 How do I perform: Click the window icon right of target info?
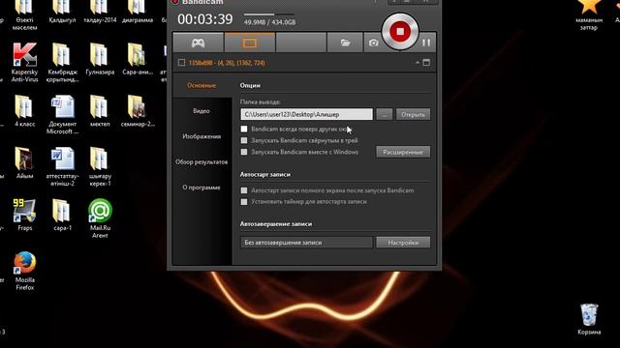426,62
